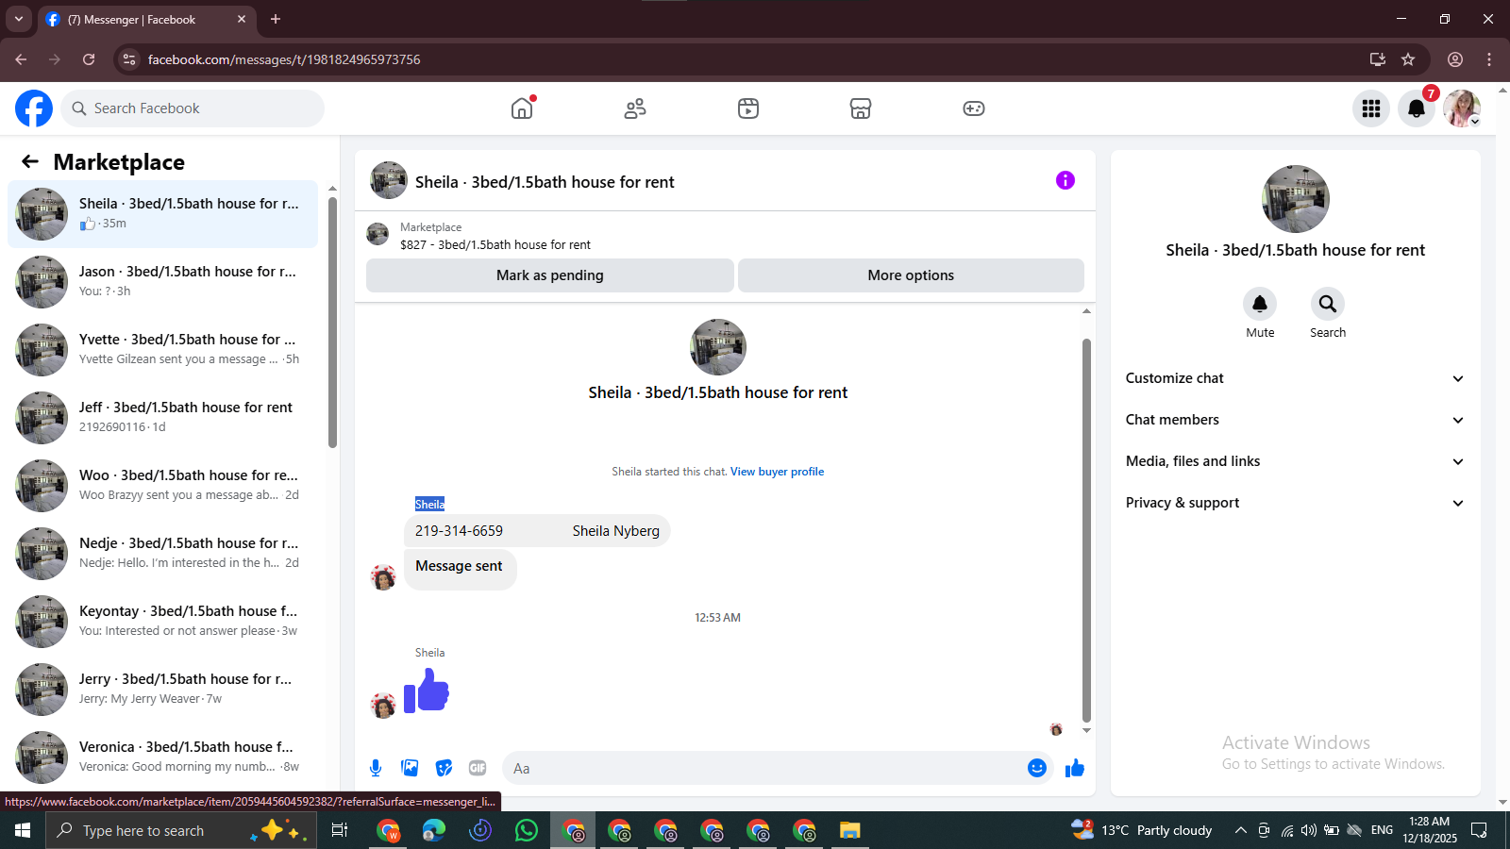Attach a photo file icon
This screenshot has height=849, width=1510.
coord(410,768)
